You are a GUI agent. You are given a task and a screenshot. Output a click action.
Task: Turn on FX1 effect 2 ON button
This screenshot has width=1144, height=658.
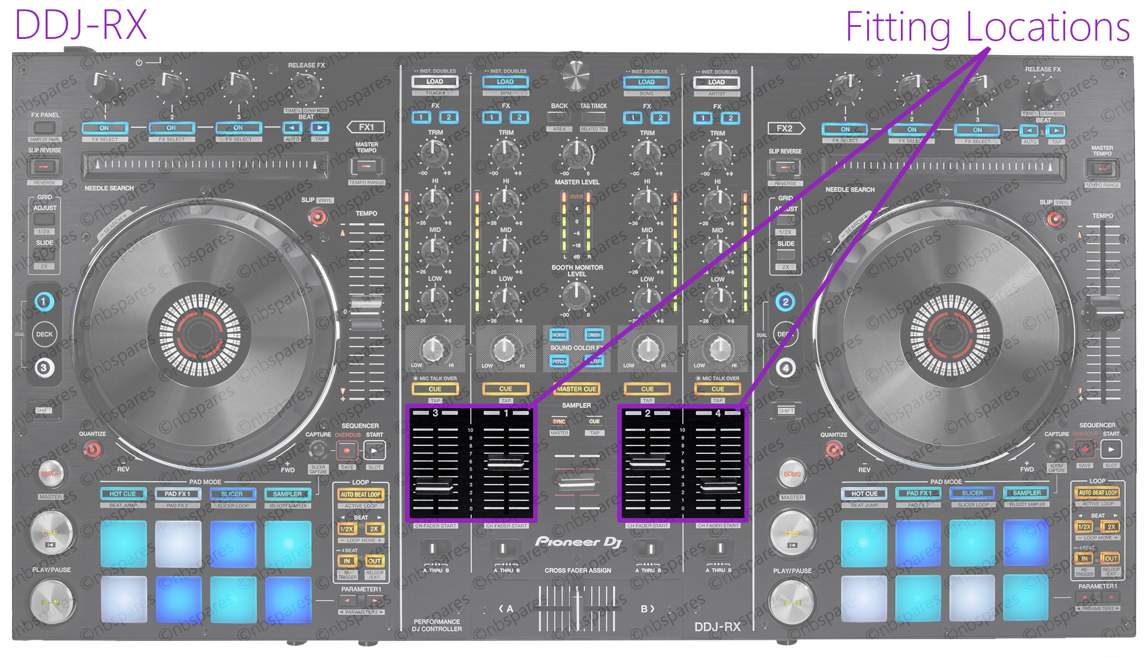(171, 128)
